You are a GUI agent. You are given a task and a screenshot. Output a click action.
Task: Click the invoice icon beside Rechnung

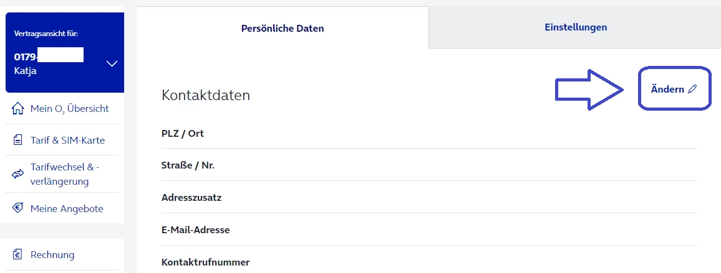pyautogui.click(x=18, y=254)
